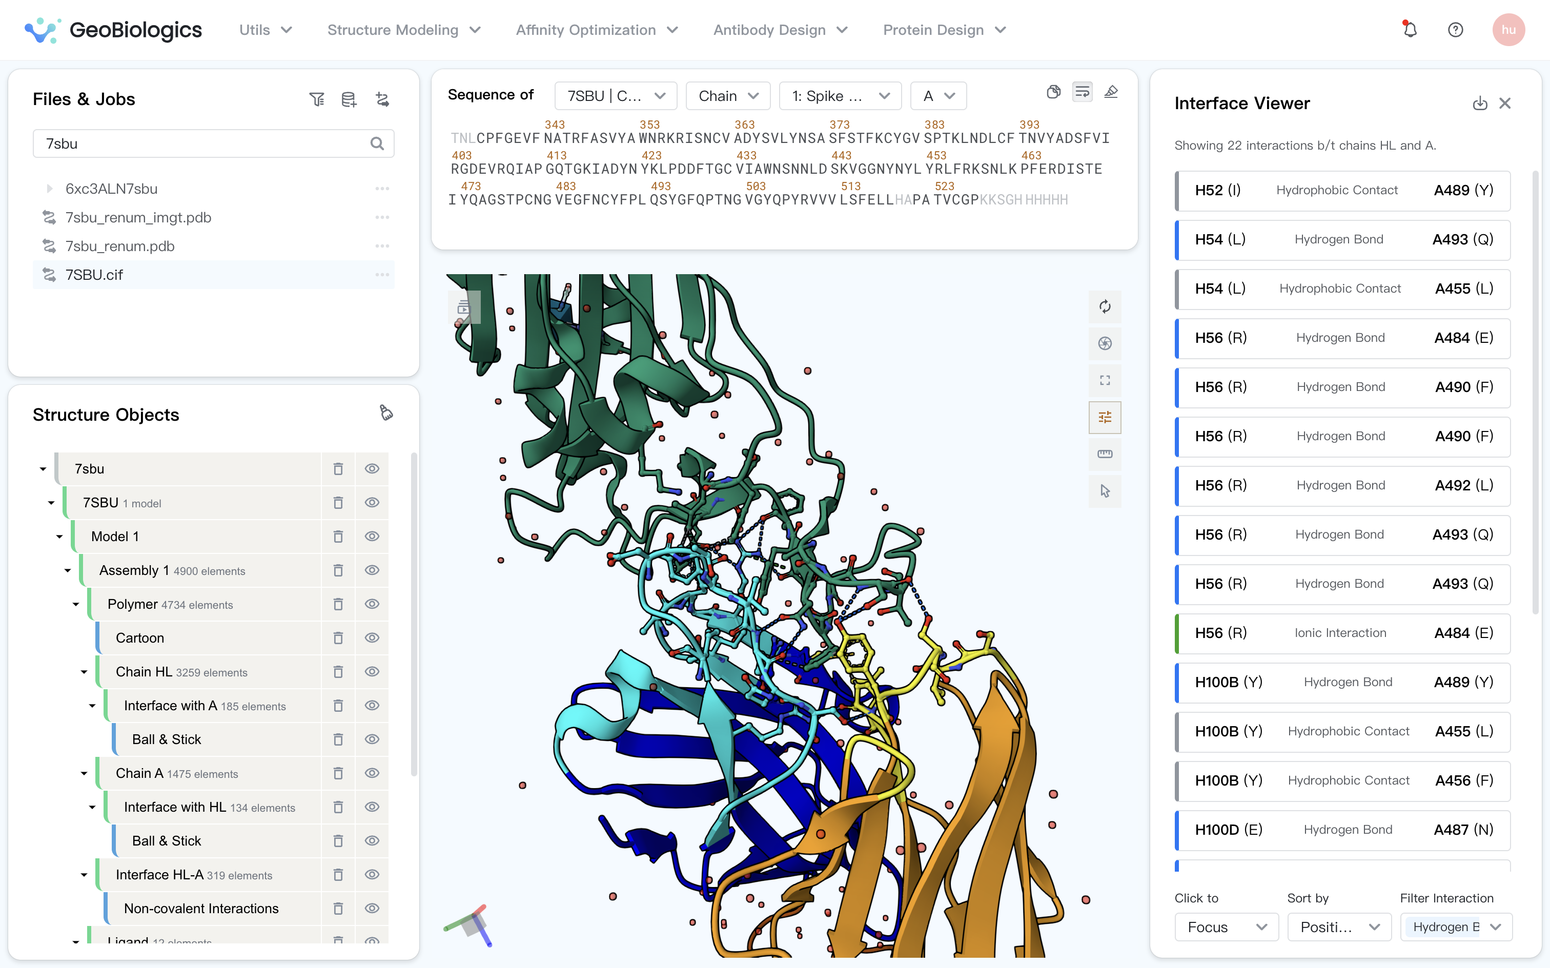This screenshot has width=1550, height=968.
Task: Delete the 7sbu structure object
Action: (x=338, y=469)
